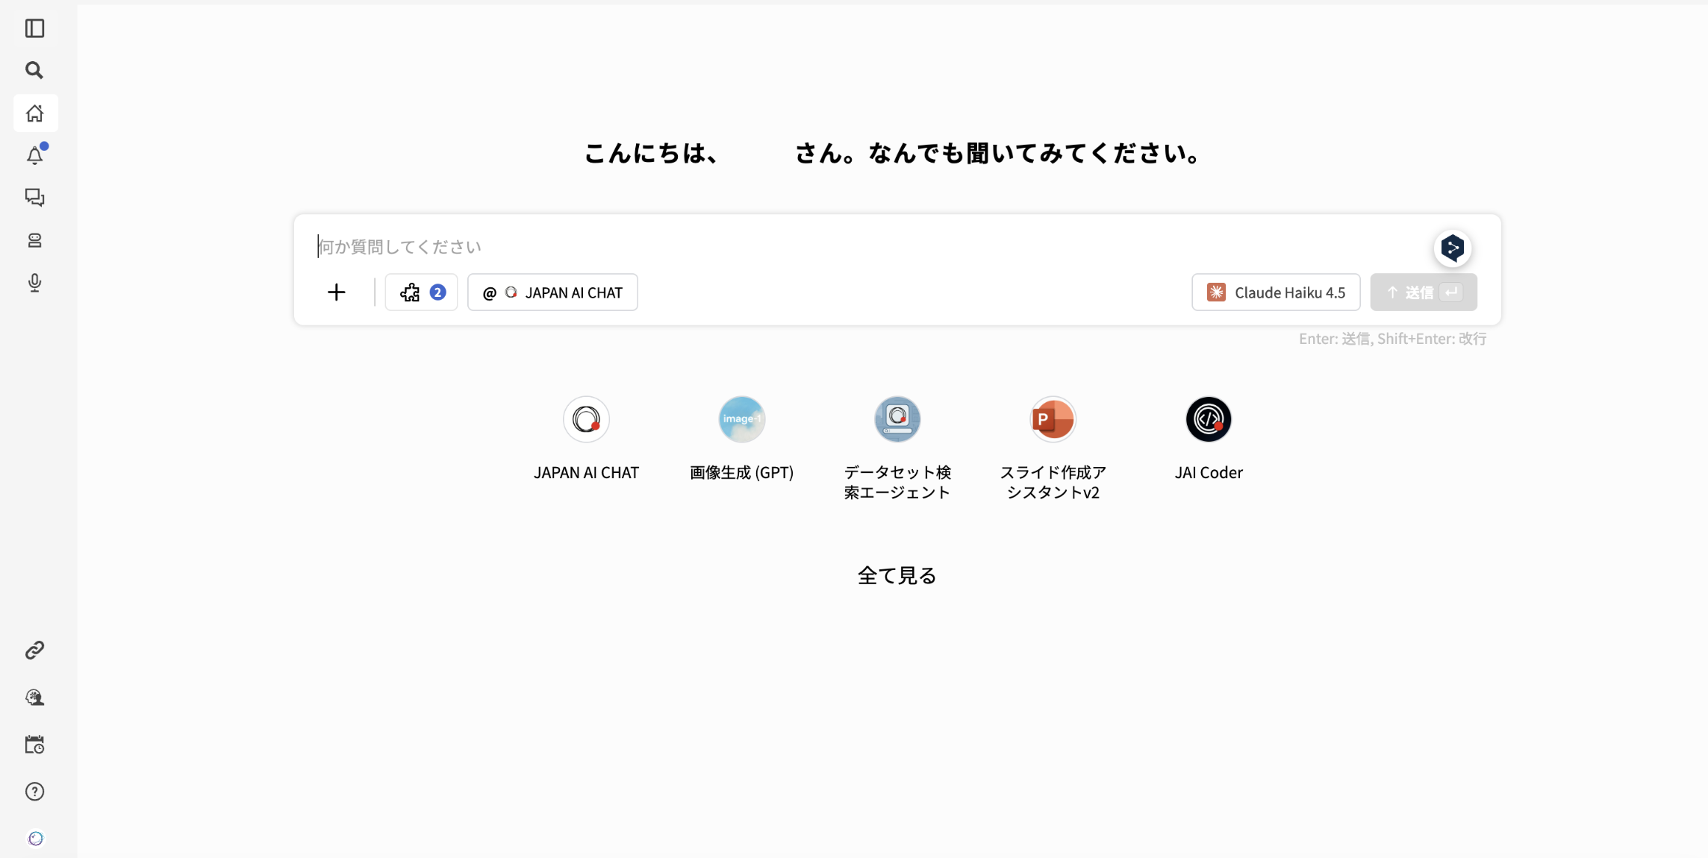Toggle the sidebar panel open
Image resolution: width=1708 pixels, height=858 pixels.
[35, 28]
